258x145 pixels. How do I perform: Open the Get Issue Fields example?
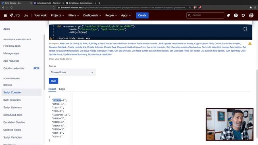click(x=88, y=51)
